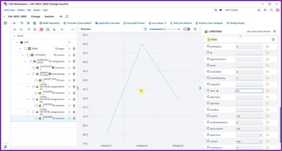Delete the PAGE node with trash icon
Viewport: 282px width, 151px height.
click(x=74, y=49)
